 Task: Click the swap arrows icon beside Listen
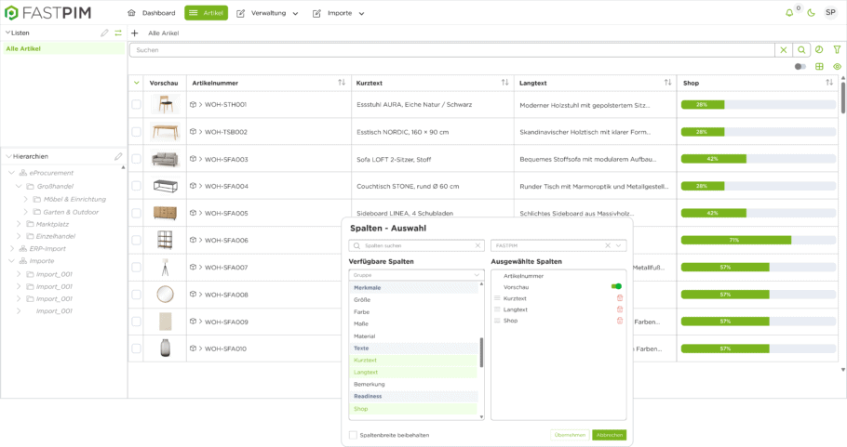coord(118,33)
